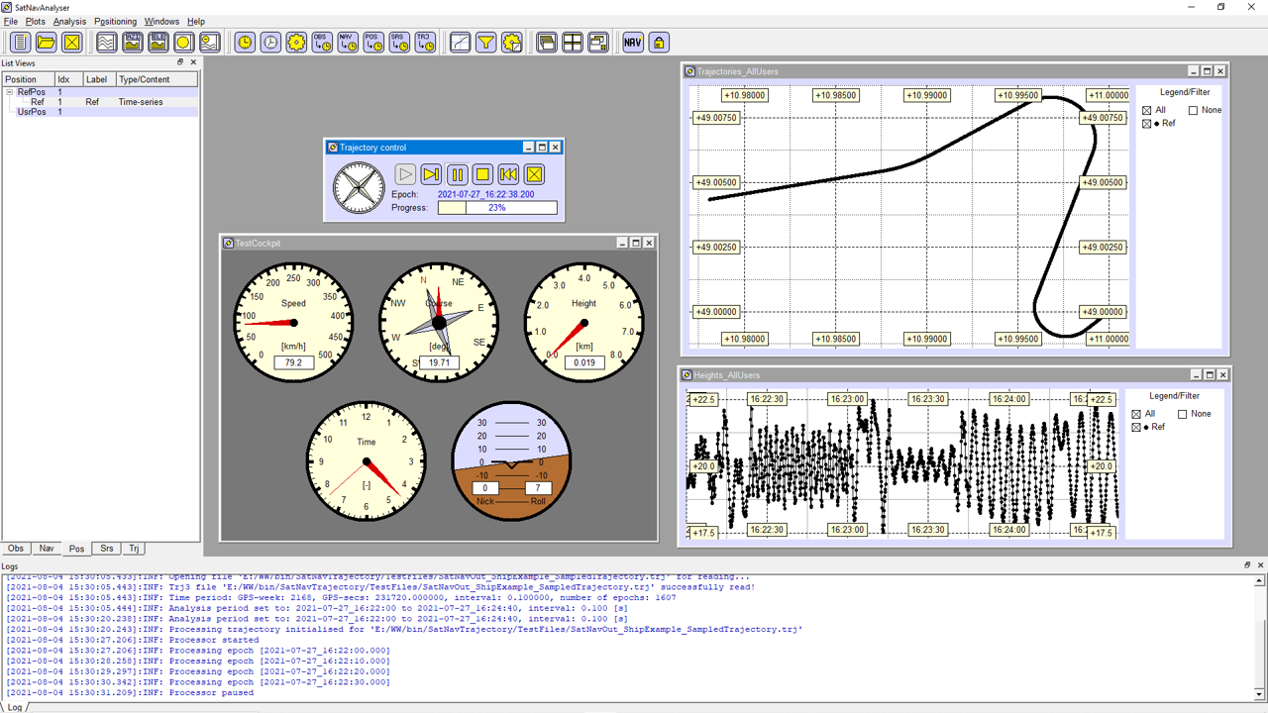The height and width of the screenshot is (713, 1268).
Task: Collapse the RefPos tree node
Action: pos(10,92)
